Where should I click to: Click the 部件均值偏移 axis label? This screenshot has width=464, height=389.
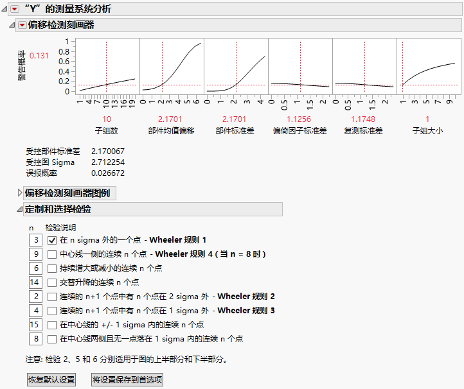point(172,131)
